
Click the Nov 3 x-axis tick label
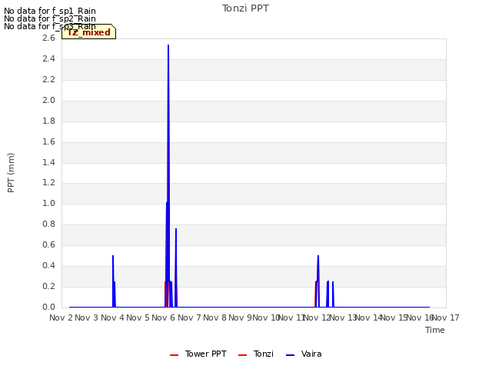tap(87, 317)
